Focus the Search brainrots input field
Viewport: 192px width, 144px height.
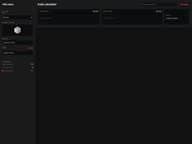click(x=159, y=4)
